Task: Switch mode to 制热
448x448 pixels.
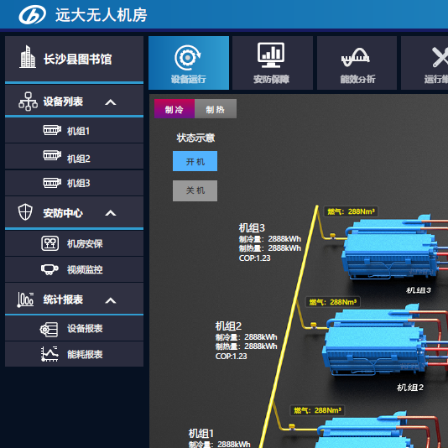Action: point(216,108)
